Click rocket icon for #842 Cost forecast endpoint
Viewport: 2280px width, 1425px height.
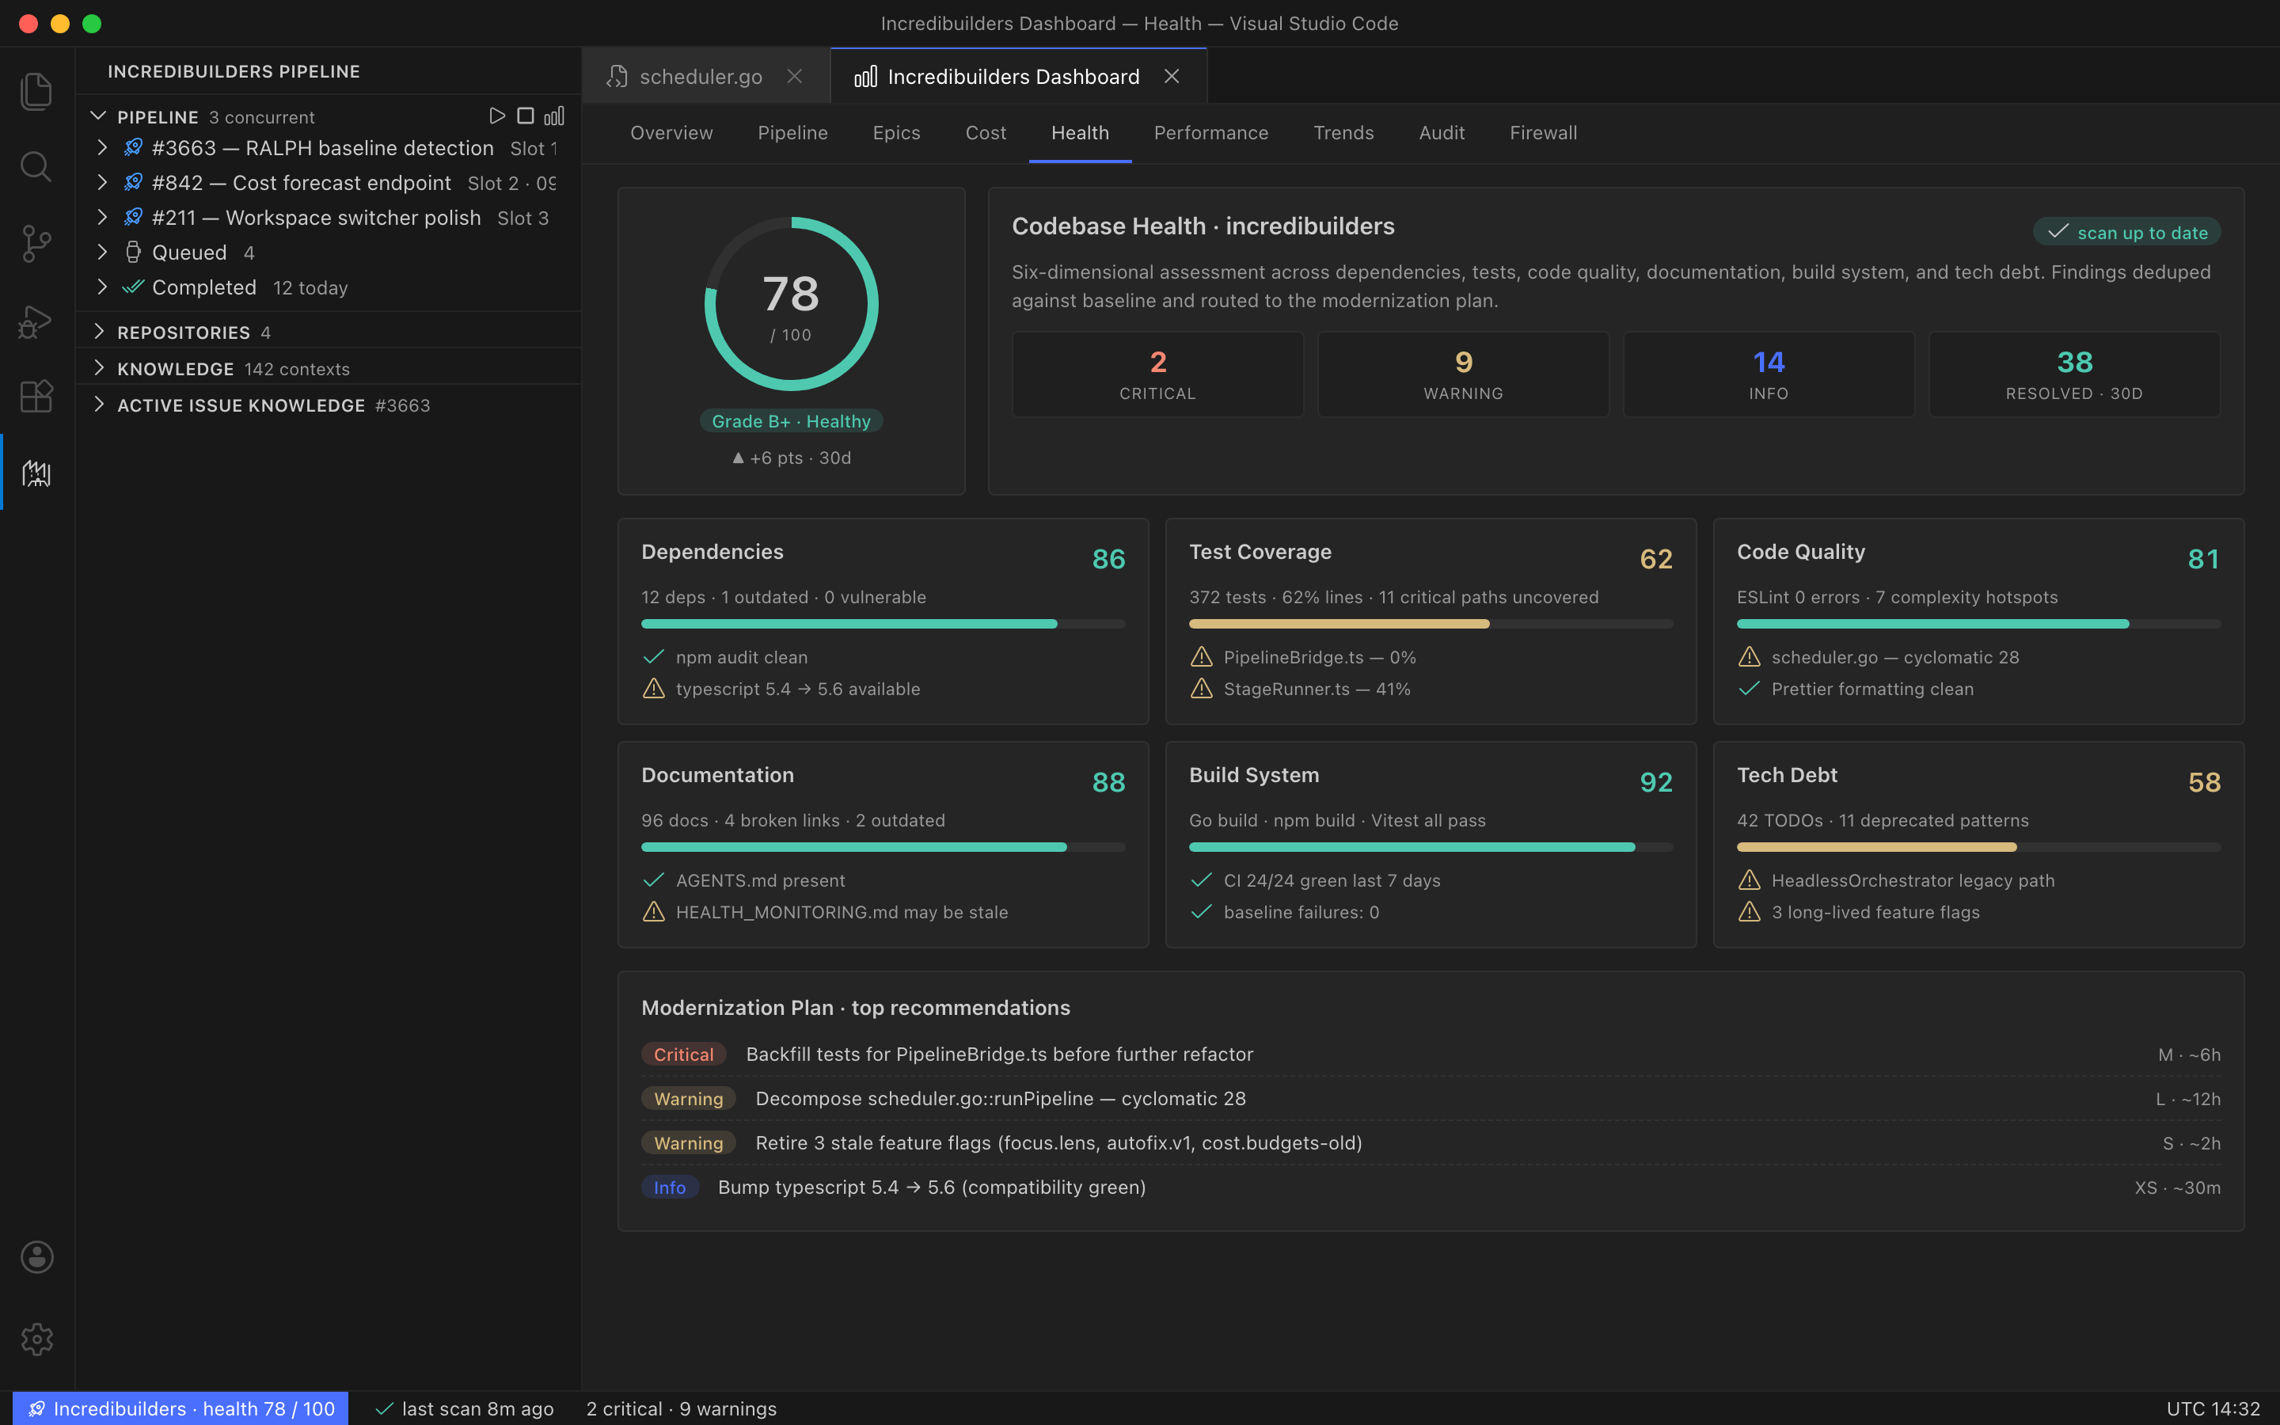point(133,182)
